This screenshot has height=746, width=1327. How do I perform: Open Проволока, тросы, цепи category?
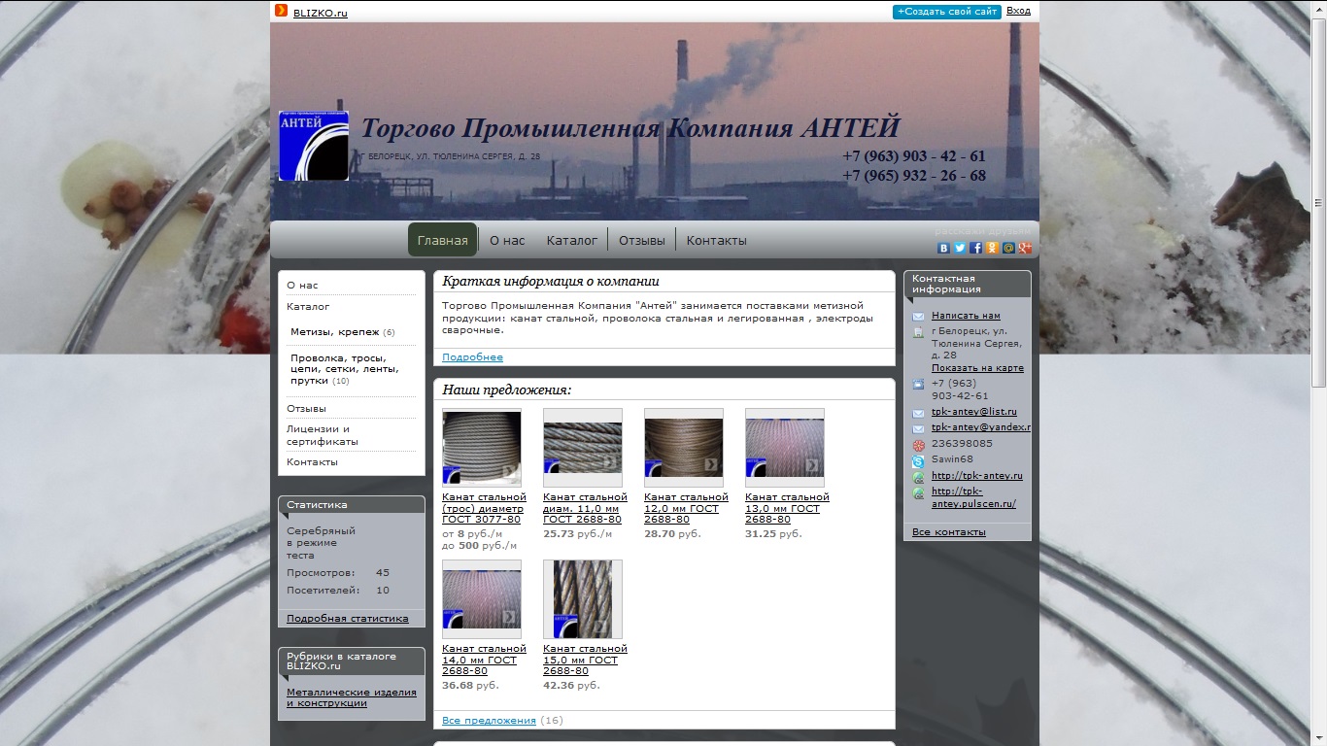pyautogui.click(x=344, y=368)
